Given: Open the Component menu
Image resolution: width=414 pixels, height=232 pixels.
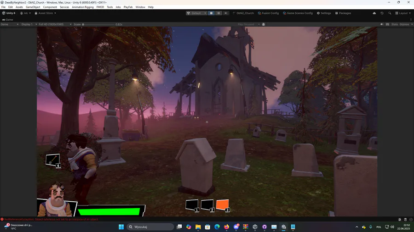Looking at the screenshot, I should (50, 7).
